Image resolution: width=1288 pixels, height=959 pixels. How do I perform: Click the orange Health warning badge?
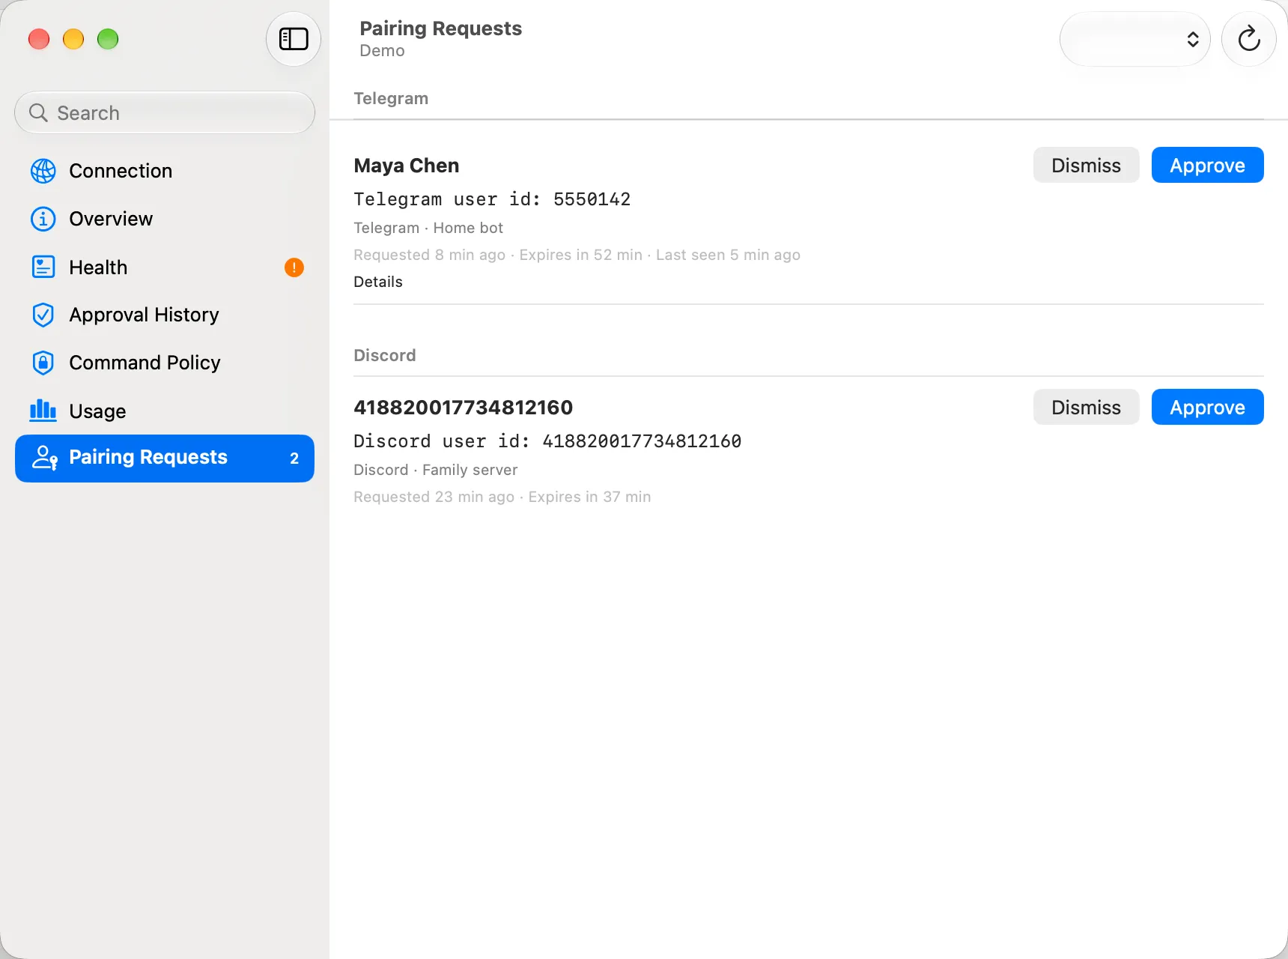(294, 267)
